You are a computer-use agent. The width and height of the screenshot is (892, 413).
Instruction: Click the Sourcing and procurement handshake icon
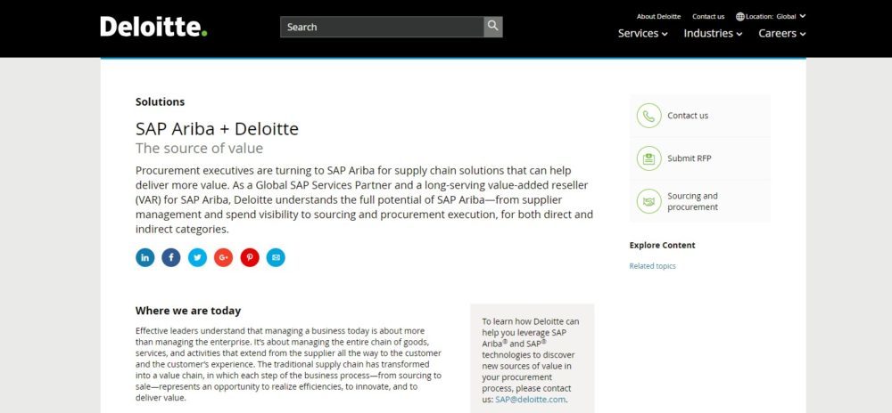(648, 201)
